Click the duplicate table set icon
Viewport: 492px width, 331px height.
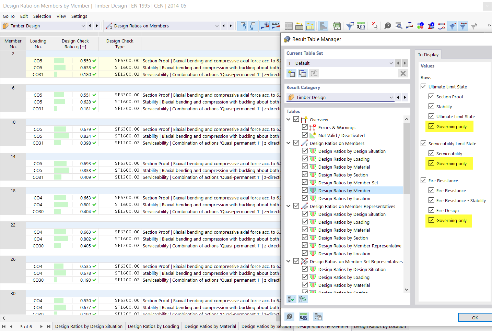coord(303,73)
